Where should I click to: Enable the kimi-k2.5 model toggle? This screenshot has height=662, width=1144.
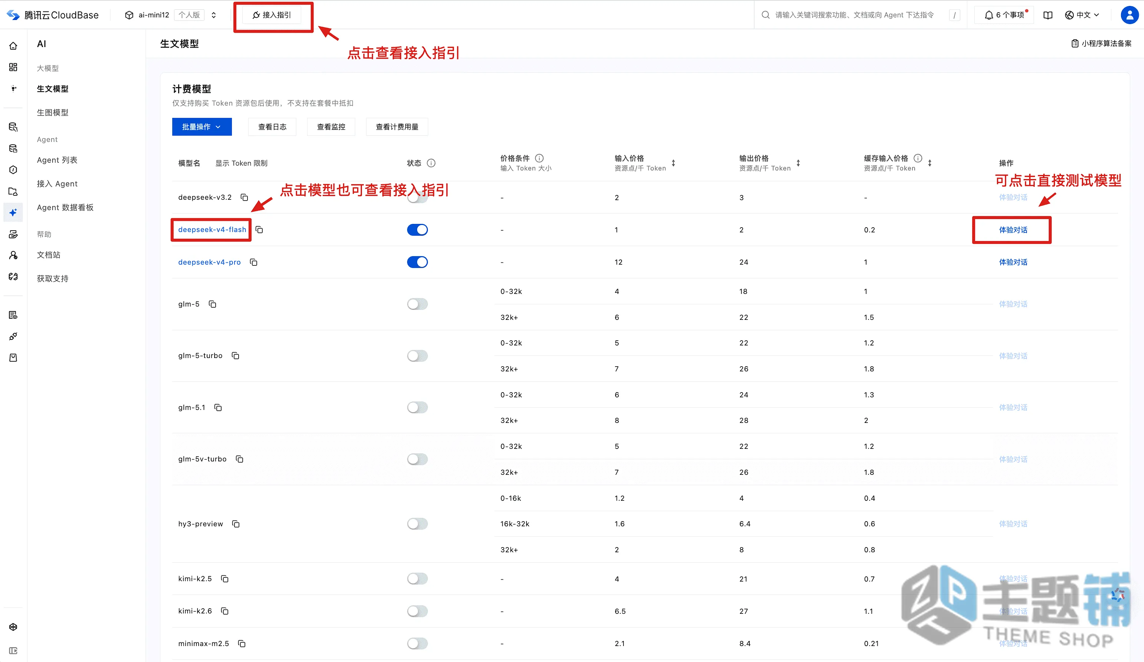click(x=418, y=578)
